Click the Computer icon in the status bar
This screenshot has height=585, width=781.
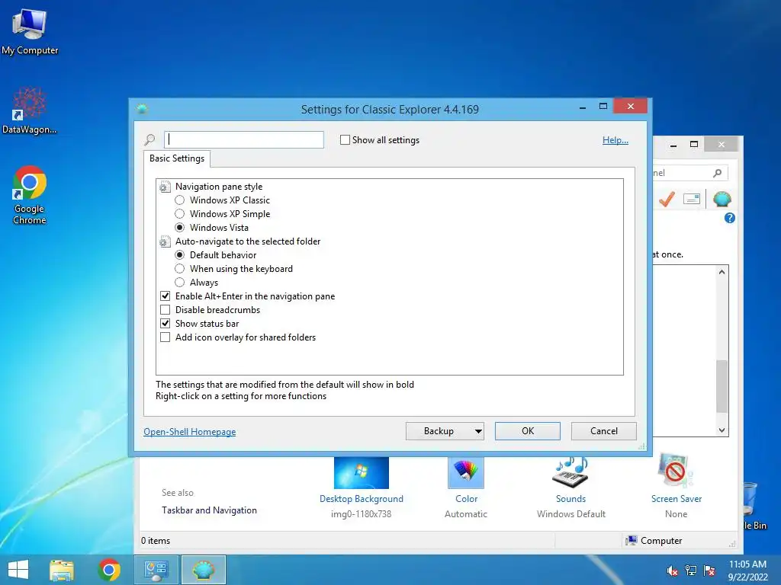[631, 540]
